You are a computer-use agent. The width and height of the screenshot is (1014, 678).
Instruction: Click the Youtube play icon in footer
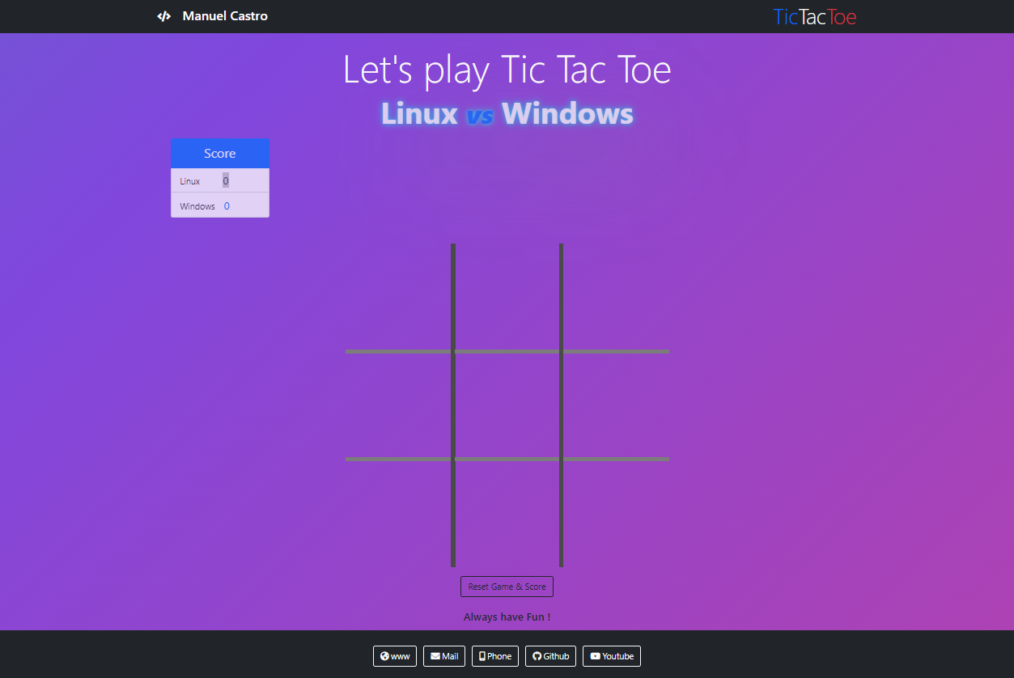[595, 656]
